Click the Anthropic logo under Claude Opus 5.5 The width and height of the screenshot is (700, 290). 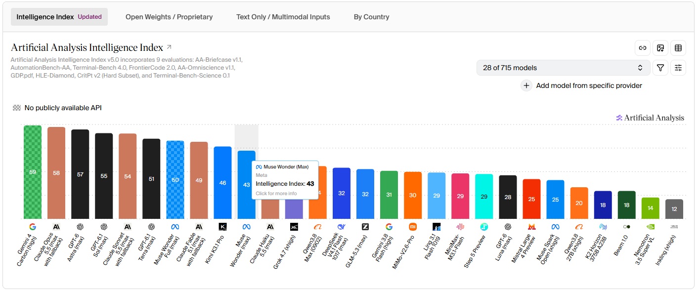click(x=56, y=227)
